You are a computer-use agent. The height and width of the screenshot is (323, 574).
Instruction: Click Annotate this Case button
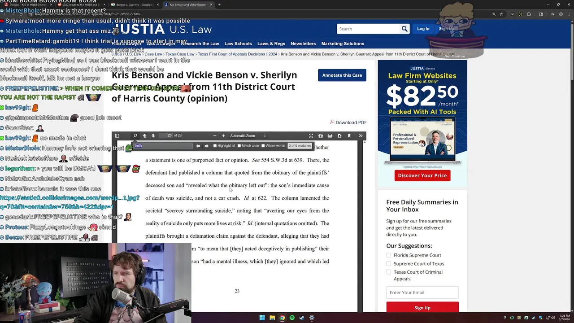click(x=342, y=75)
